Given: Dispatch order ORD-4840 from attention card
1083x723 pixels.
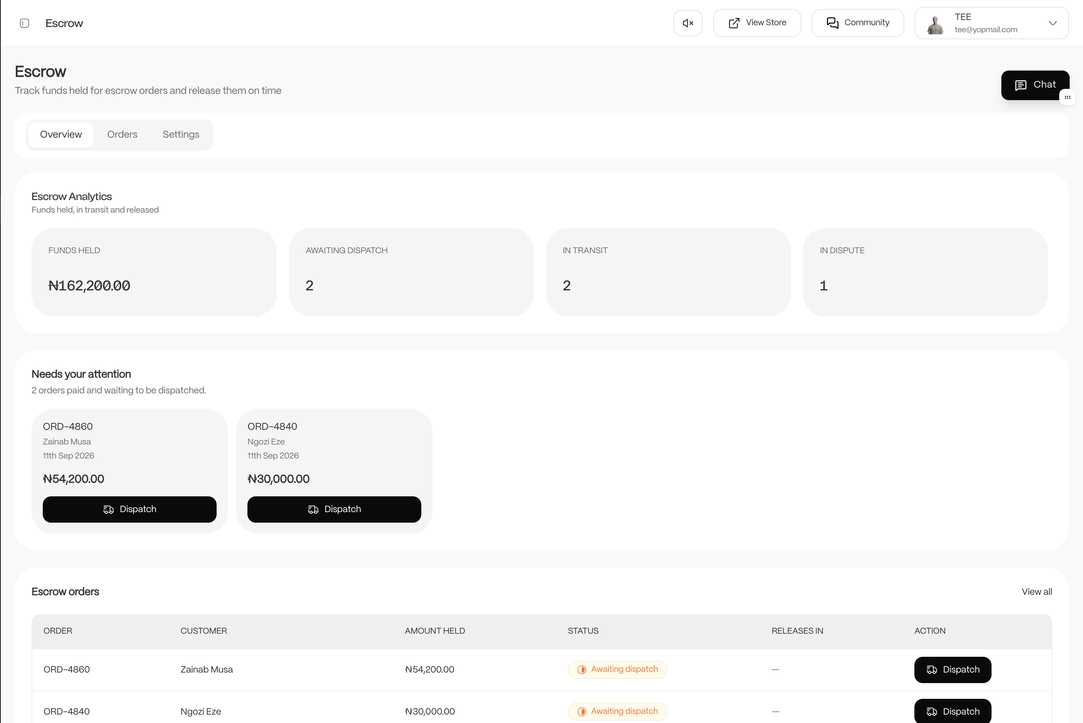Looking at the screenshot, I should click(334, 509).
